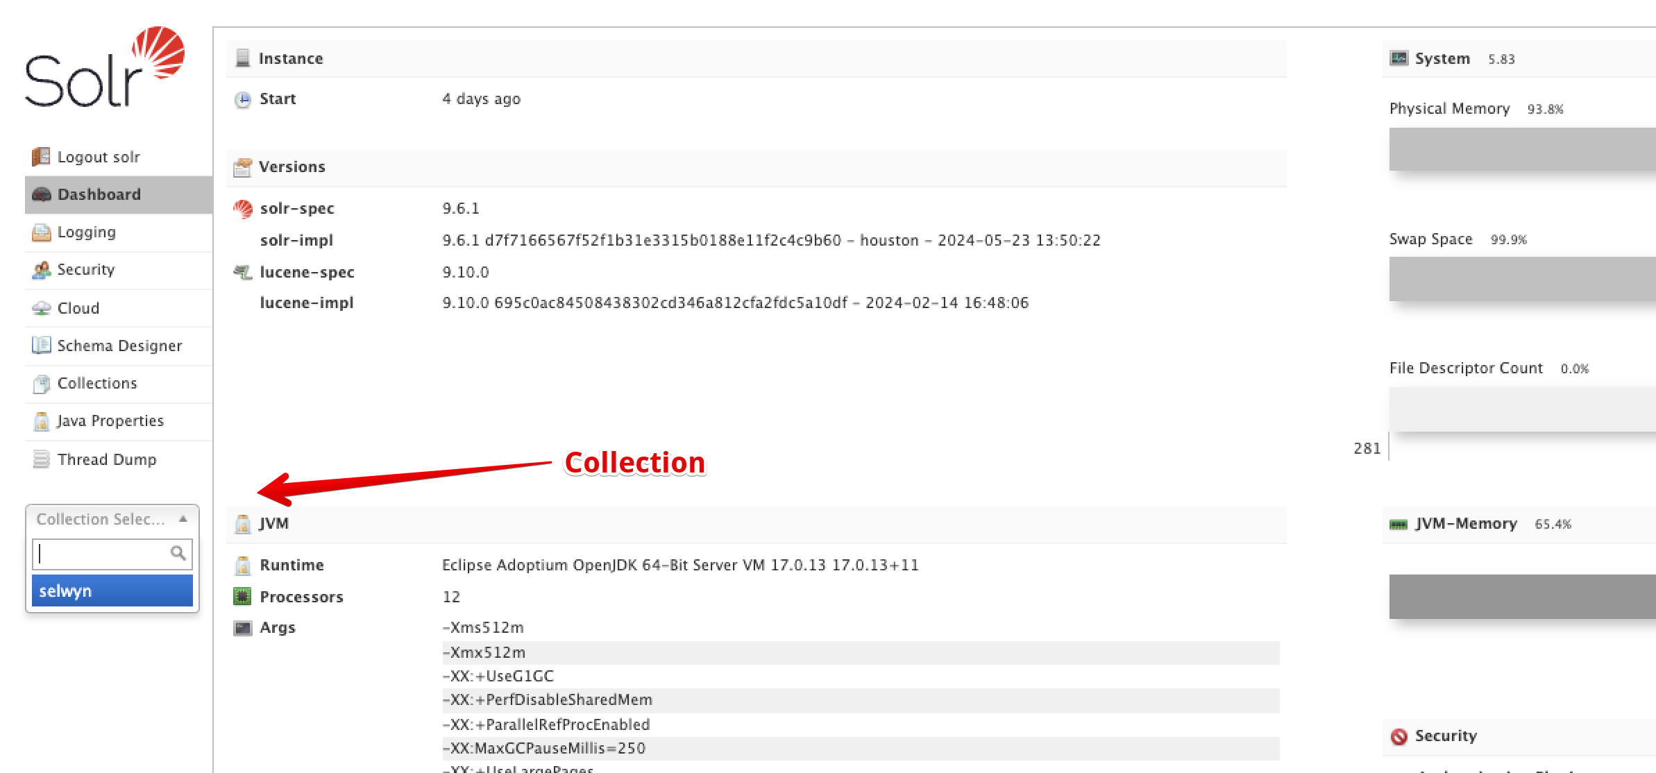Click the -XX:+ParallelRefProcEnabled argument
Screen dimensions: 1656x773
pyautogui.click(x=546, y=724)
